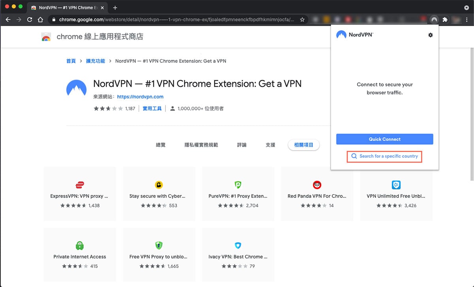This screenshot has height=287, width=474.
Task: Open the CyberGhost yellow ghost icon
Action: click(x=159, y=185)
